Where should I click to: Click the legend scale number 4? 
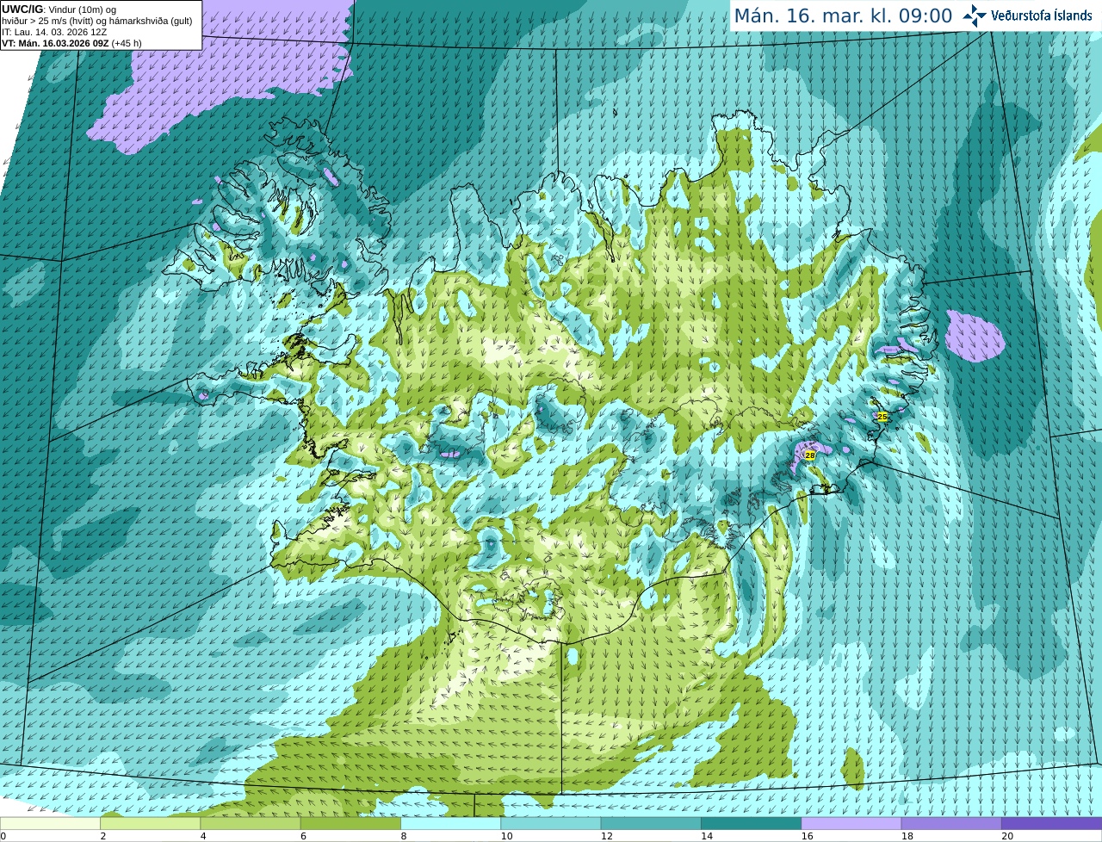tap(204, 836)
